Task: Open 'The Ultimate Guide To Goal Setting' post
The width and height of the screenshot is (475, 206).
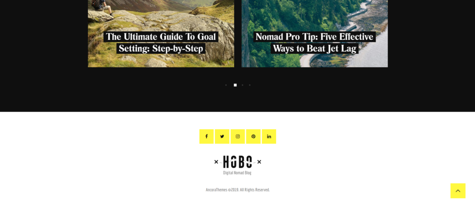Action: (161, 43)
